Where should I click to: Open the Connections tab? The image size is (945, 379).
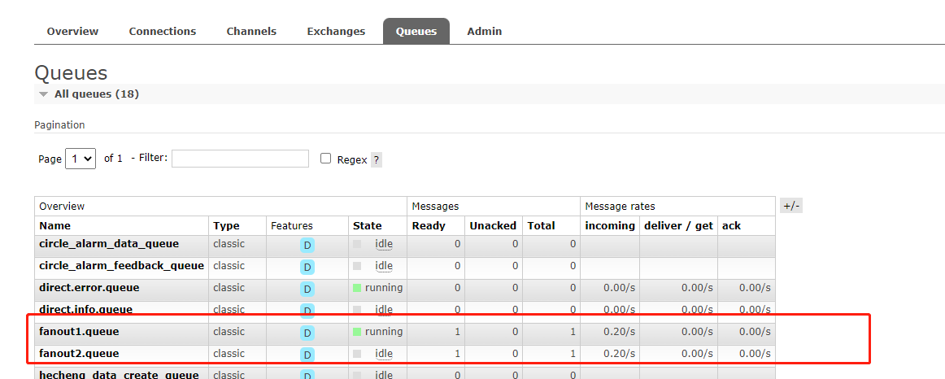163,31
